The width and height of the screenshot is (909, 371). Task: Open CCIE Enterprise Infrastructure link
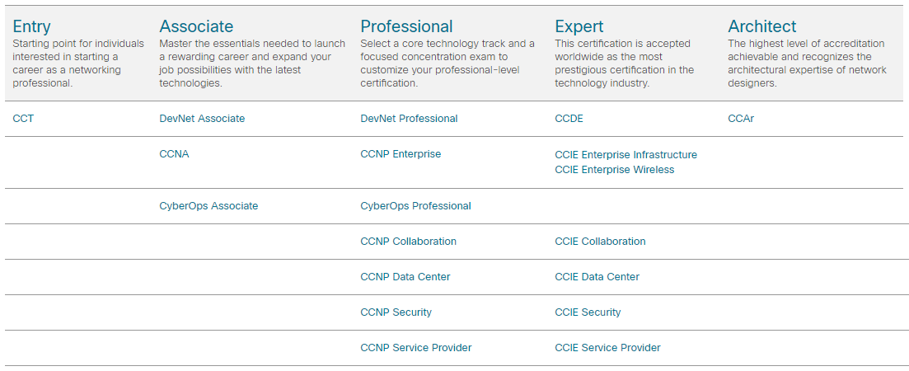626,155
